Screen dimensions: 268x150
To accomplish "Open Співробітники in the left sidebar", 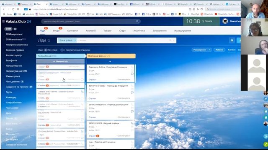I will [14, 103].
